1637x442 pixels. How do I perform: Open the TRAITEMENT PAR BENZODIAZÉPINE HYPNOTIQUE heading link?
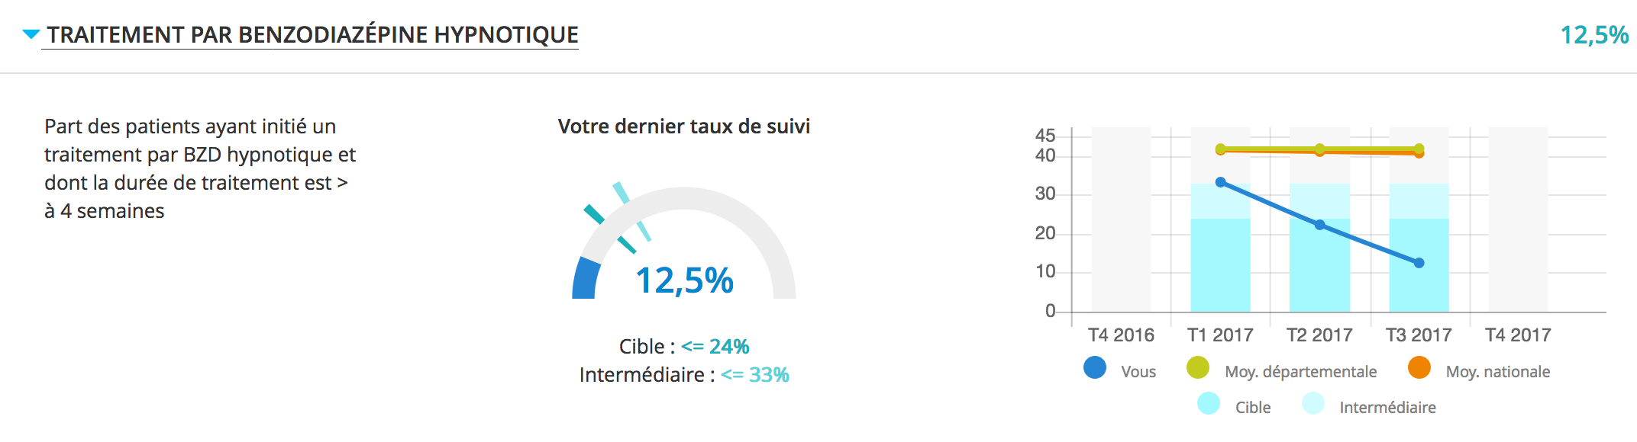(x=312, y=35)
